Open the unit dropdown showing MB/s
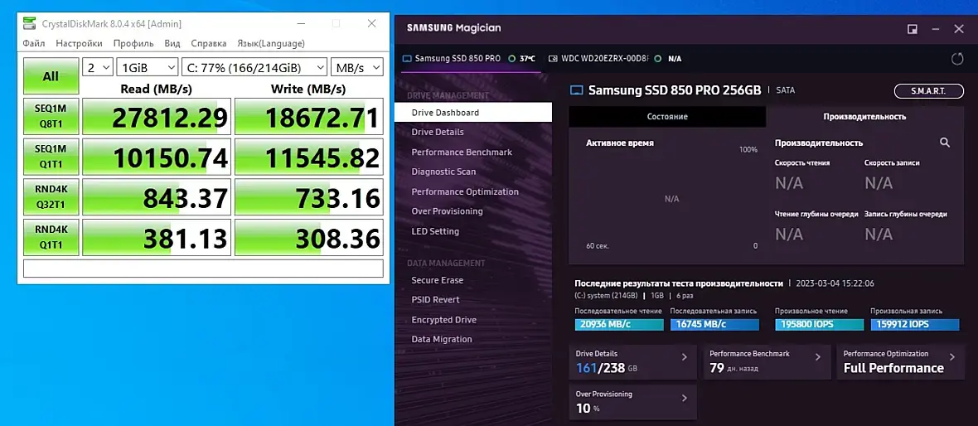Screen dimensions: 978x426 point(356,67)
